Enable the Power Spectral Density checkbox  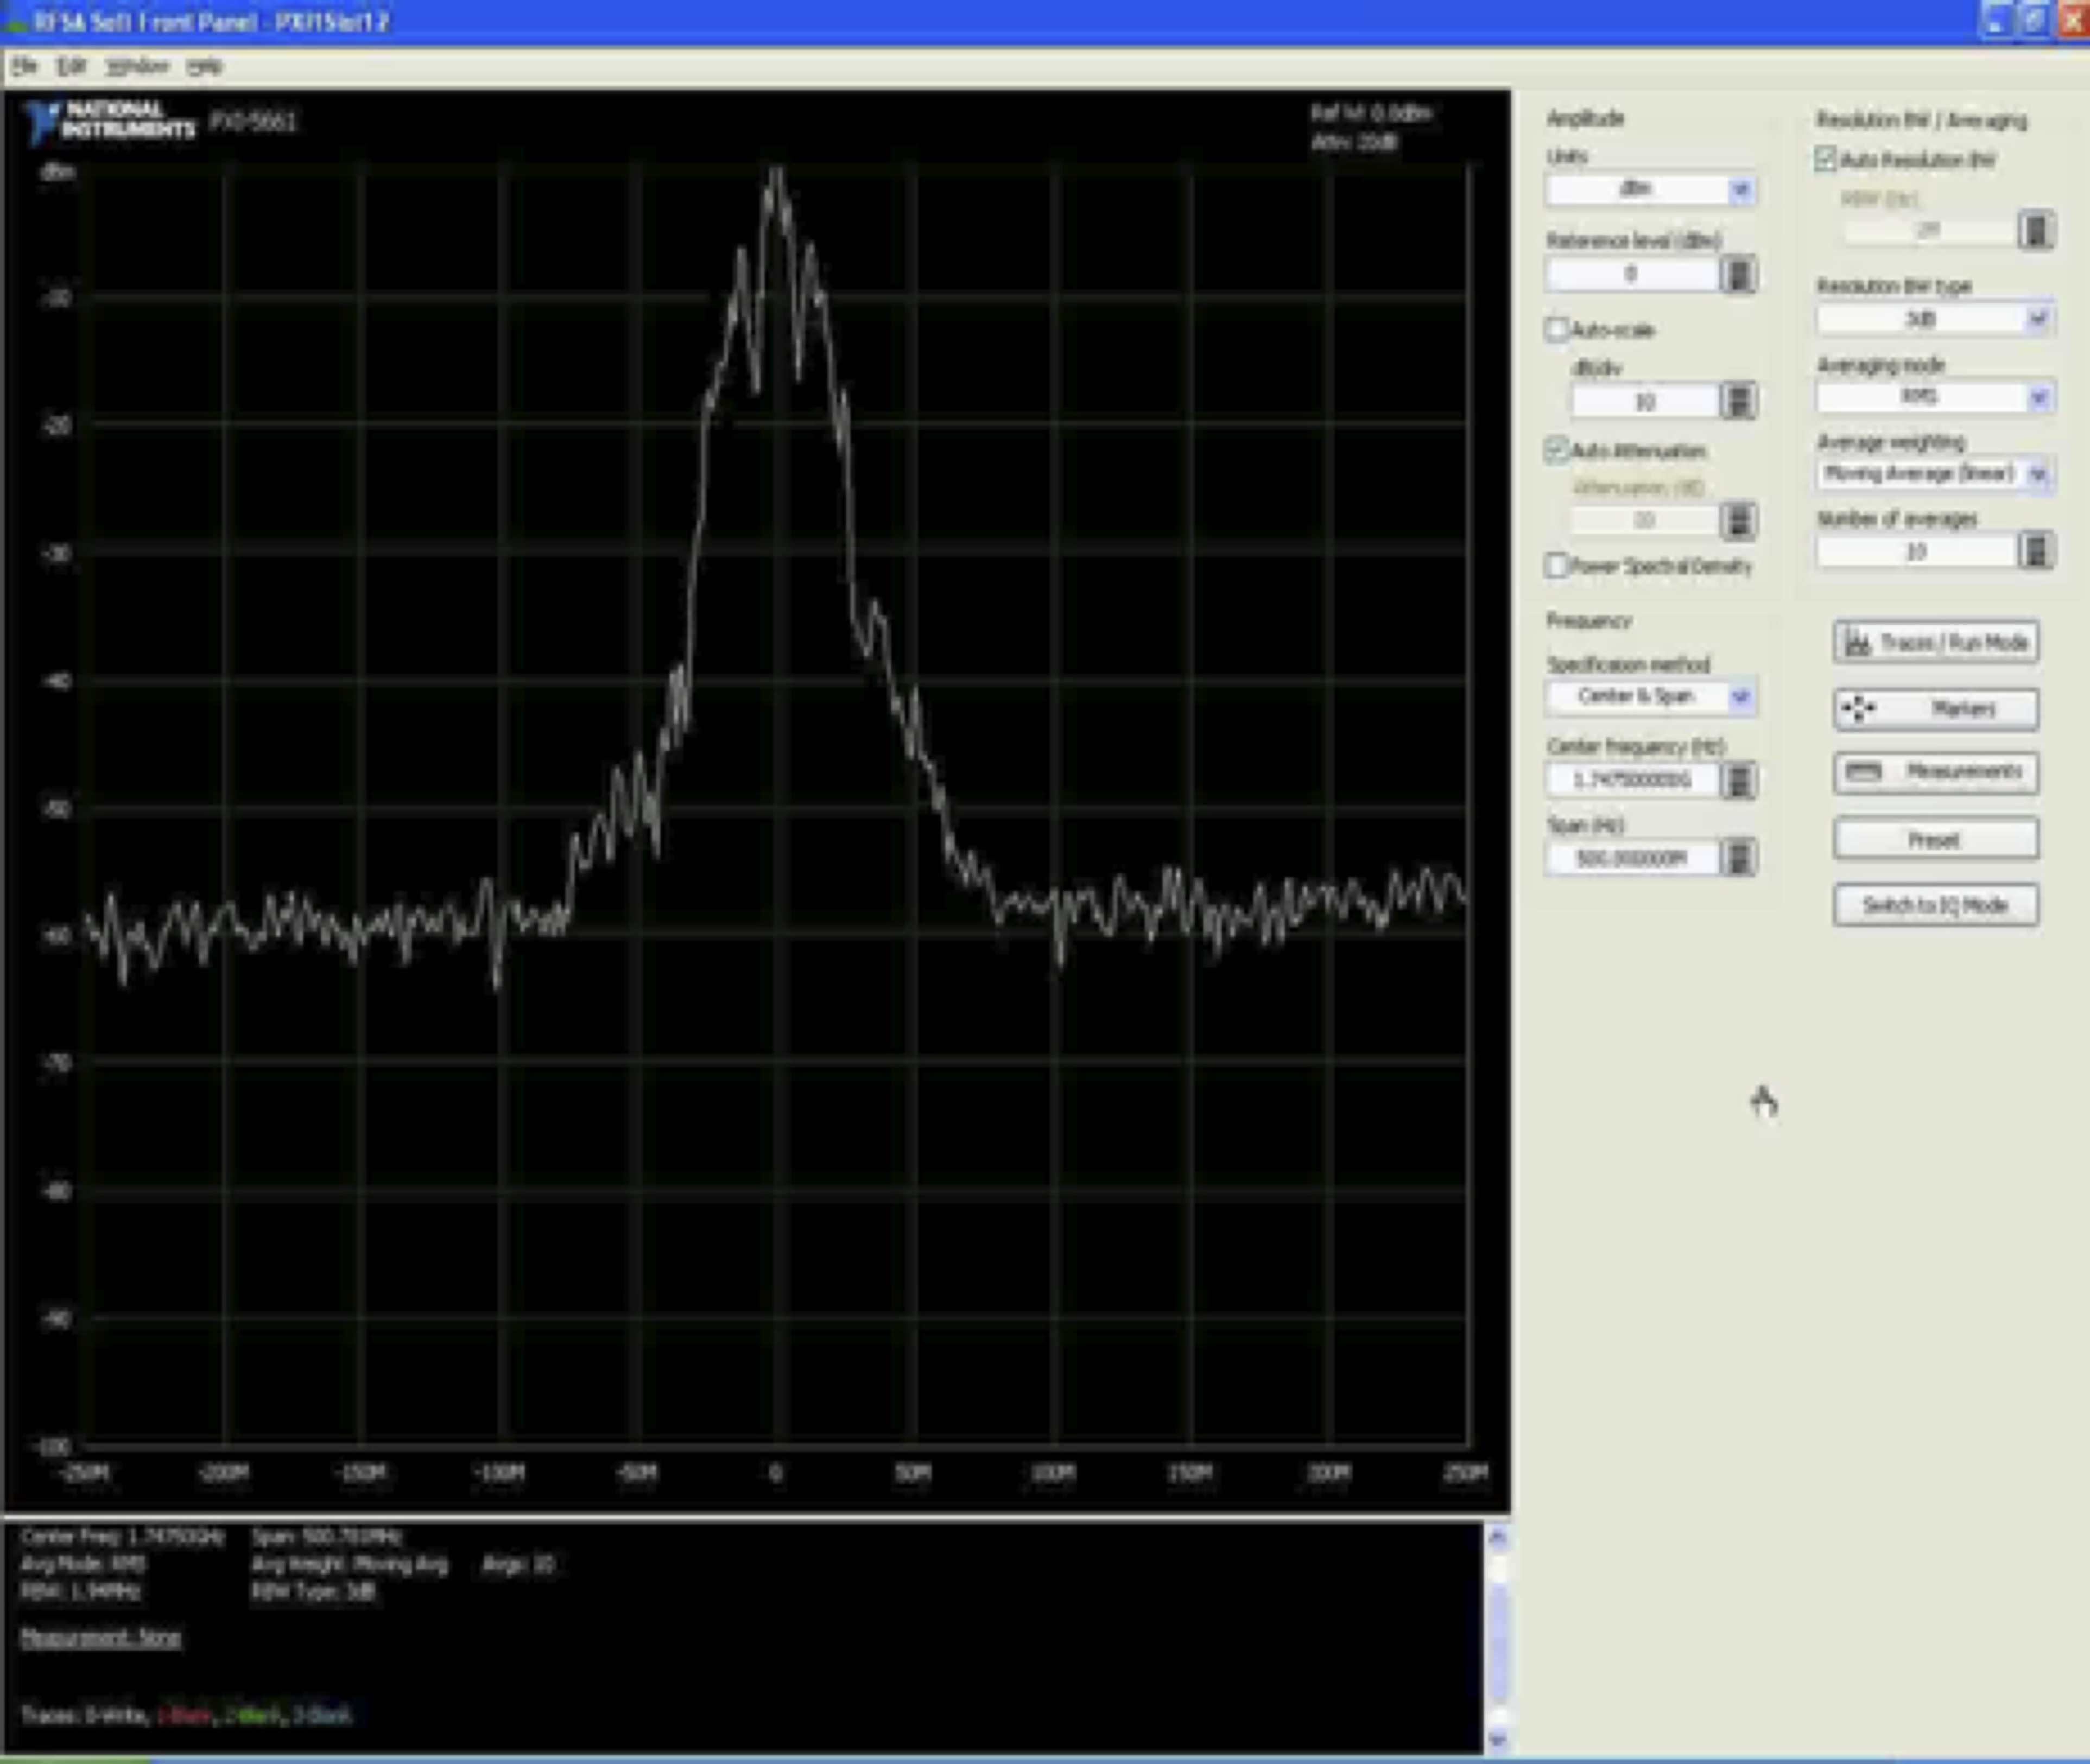[1556, 565]
